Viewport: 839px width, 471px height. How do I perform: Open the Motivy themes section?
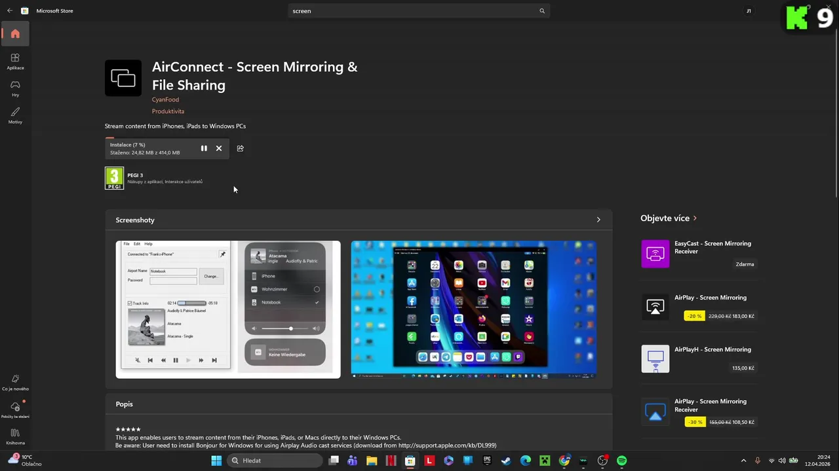15,116
